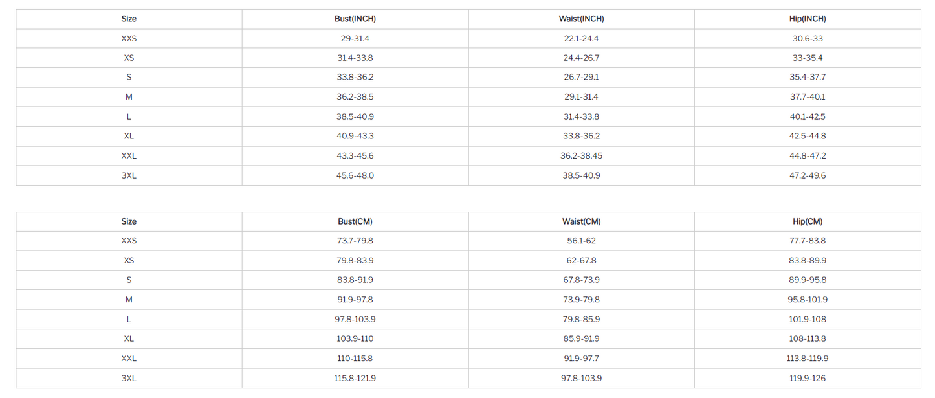This screenshot has height=398, width=935.
Task: Select the XXS row in inch table
Action: tap(468, 38)
